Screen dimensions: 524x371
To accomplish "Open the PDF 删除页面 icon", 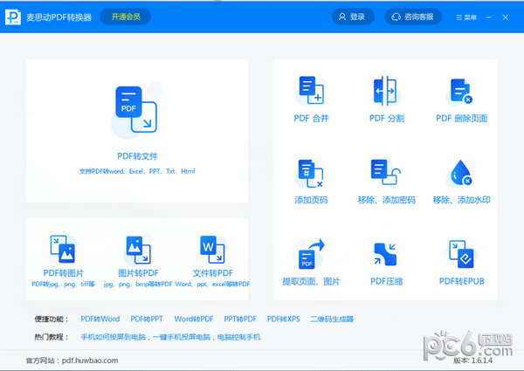I will click(x=461, y=91).
